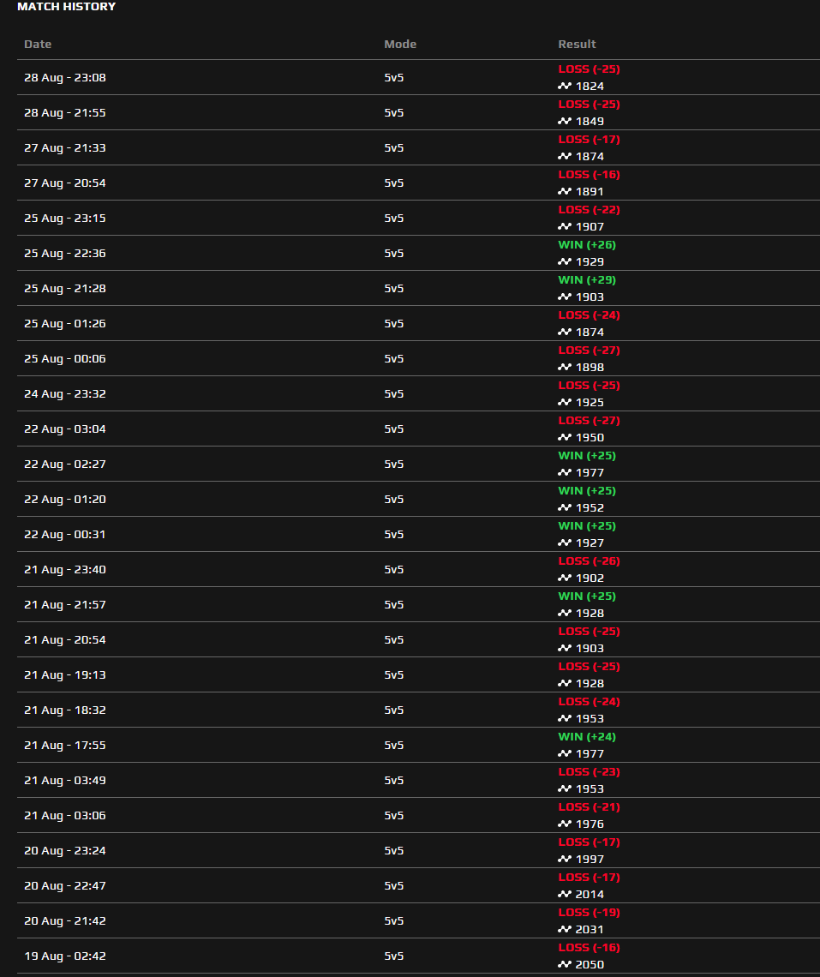Click the ELO trend icon beside 1898
Screen dimensions: 820x977
(x=565, y=367)
